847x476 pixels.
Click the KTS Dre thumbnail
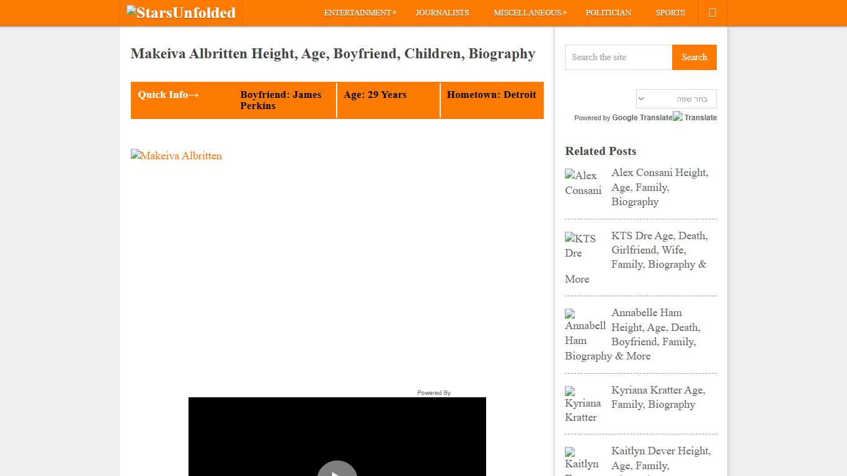pyautogui.click(x=581, y=245)
